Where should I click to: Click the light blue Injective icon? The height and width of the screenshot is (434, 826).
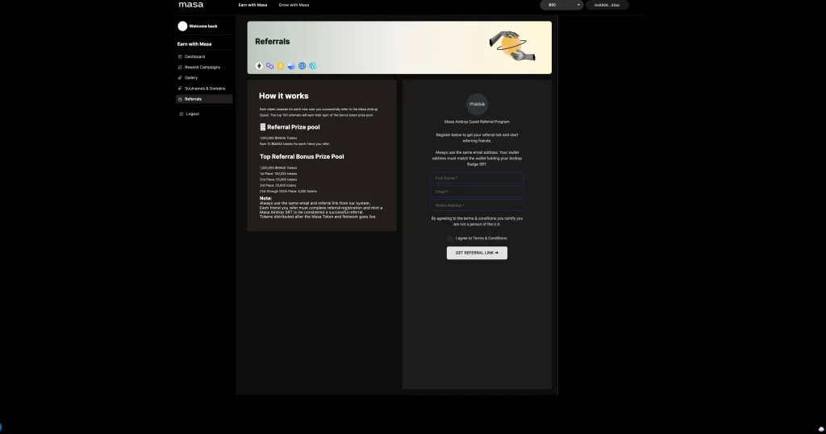[313, 66]
